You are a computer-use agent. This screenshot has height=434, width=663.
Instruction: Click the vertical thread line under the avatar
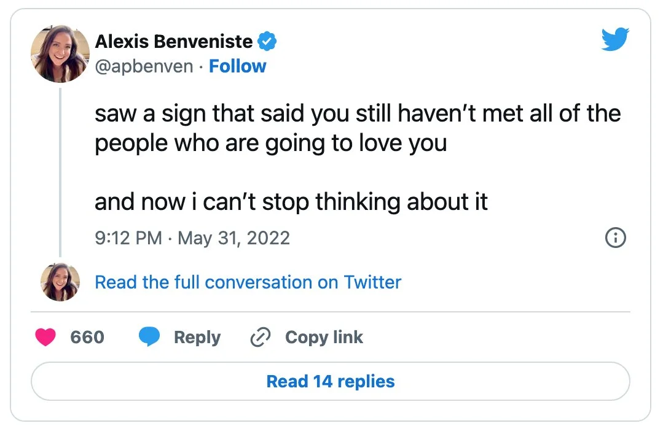point(60,172)
